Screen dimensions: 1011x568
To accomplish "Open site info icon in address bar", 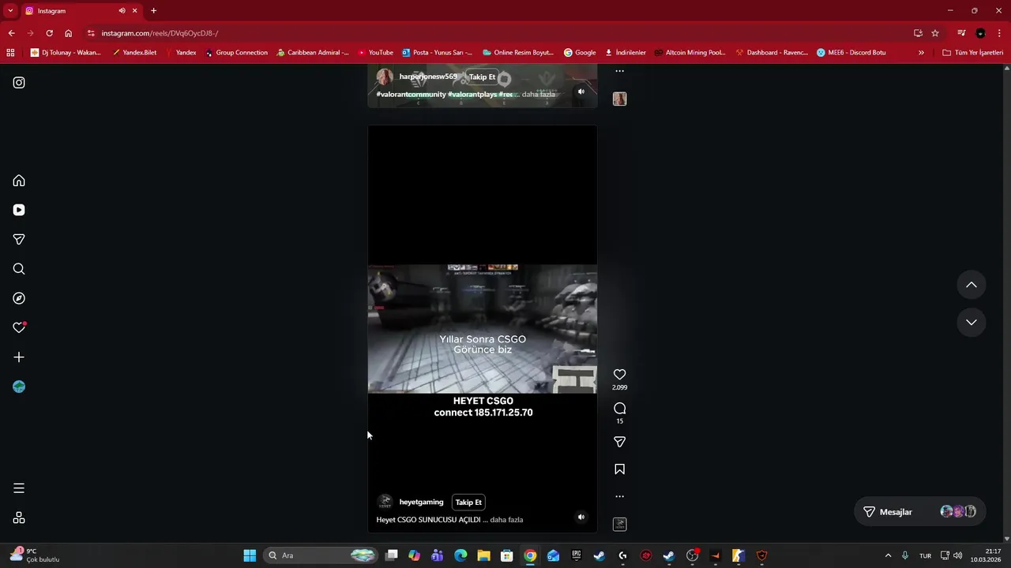I will pos(91,33).
